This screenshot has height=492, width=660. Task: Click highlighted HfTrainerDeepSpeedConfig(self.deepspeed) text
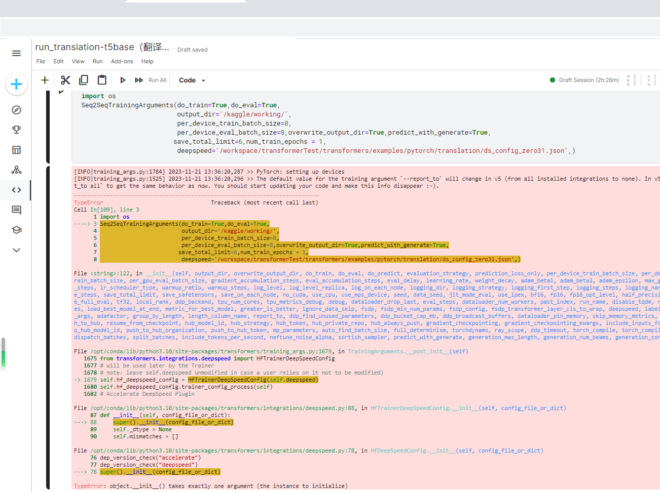253,380
